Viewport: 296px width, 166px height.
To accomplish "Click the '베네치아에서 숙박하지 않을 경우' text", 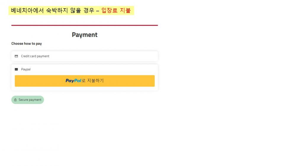I will [x=52, y=10].
